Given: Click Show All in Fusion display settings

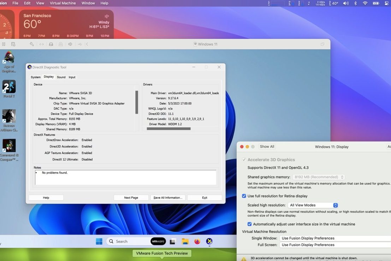Looking at the screenshot, I should tap(267, 146).
